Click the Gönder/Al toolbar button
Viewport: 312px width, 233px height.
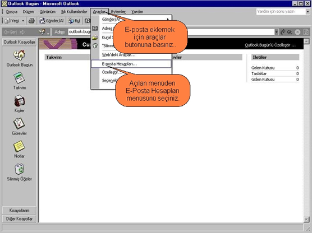tap(52, 21)
